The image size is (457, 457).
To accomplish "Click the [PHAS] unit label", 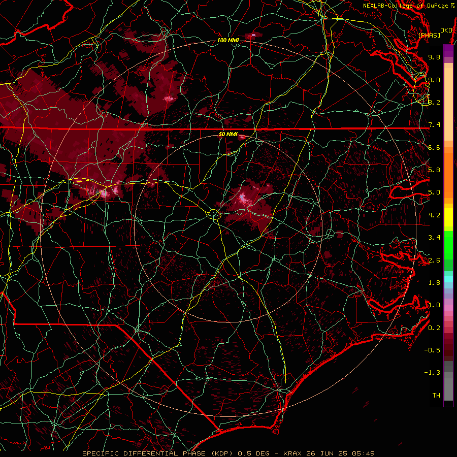I will tap(429, 35).
